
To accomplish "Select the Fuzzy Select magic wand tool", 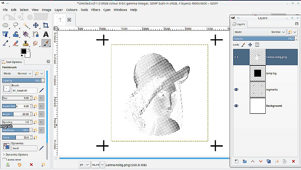I will click(x=26, y=25).
